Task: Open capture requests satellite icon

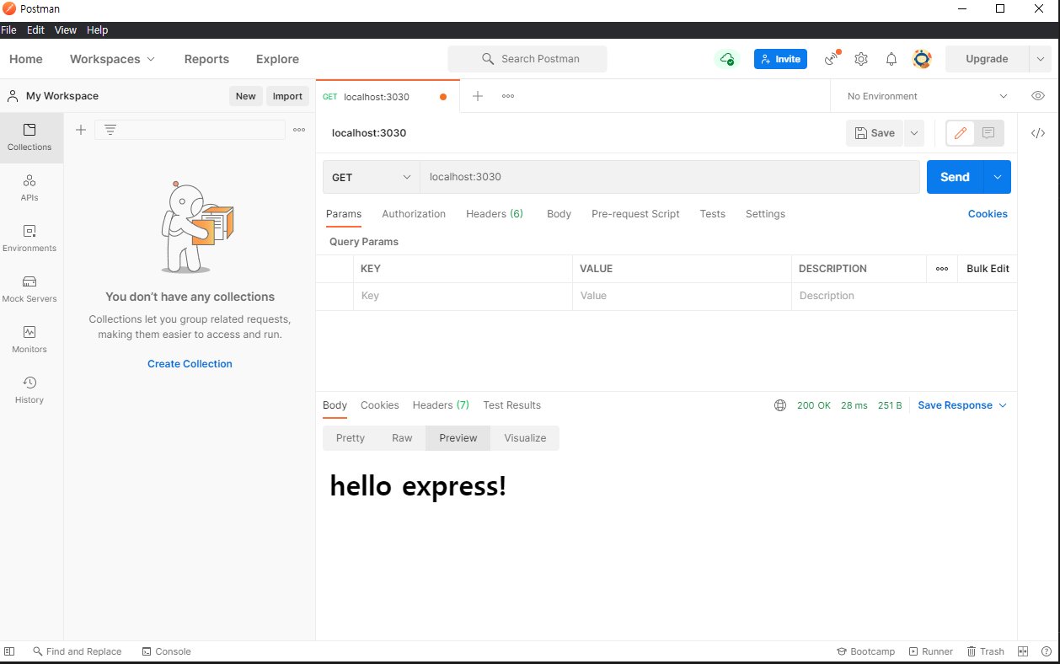Action: pyautogui.click(x=832, y=59)
